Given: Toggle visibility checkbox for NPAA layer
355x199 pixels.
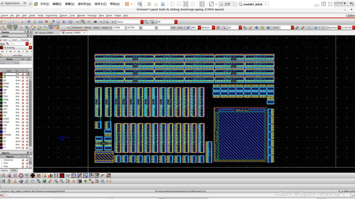Looking at the screenshot, I should coord(23,84).
